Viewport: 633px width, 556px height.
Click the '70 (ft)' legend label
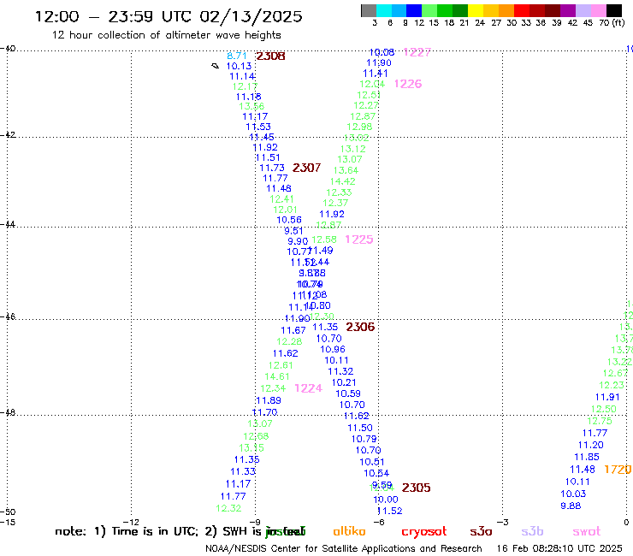click(x=612, y=23)
